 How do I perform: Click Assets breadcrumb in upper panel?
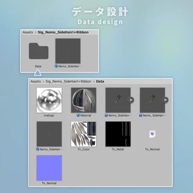(28, 32)
